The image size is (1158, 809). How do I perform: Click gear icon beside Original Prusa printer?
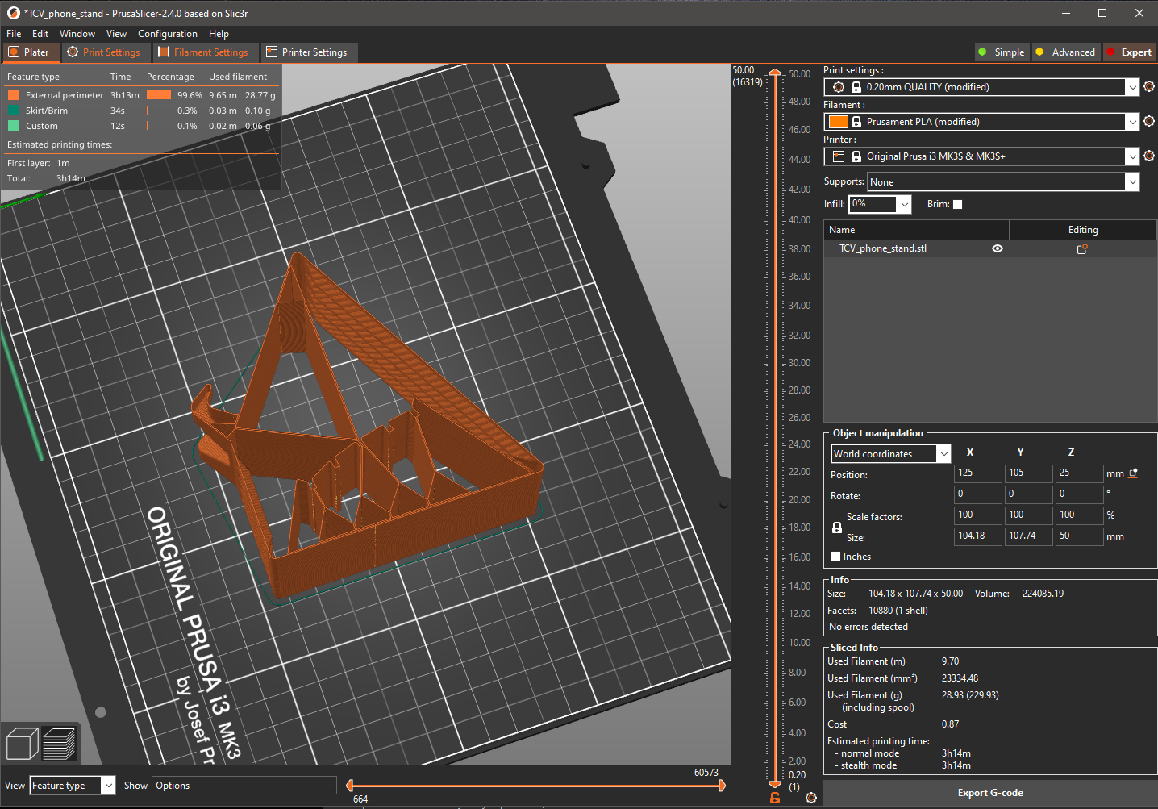(x=1149, y=156)
